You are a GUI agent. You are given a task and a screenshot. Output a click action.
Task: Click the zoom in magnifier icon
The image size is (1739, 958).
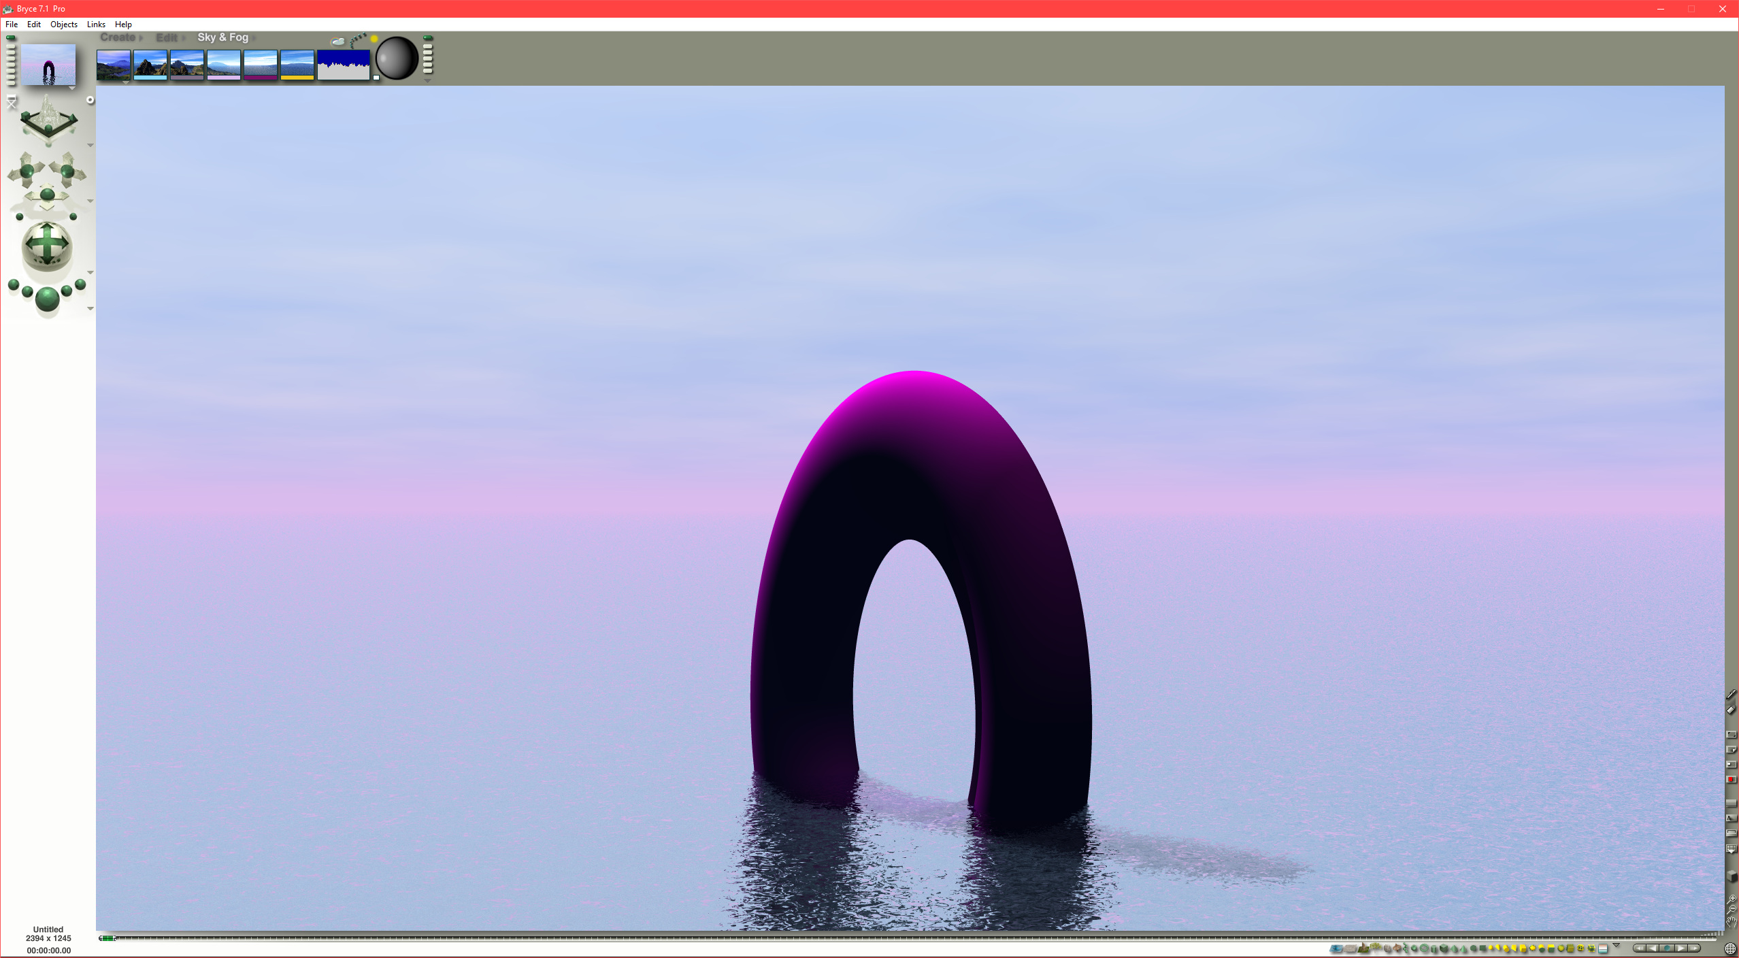click(1732, 899)
